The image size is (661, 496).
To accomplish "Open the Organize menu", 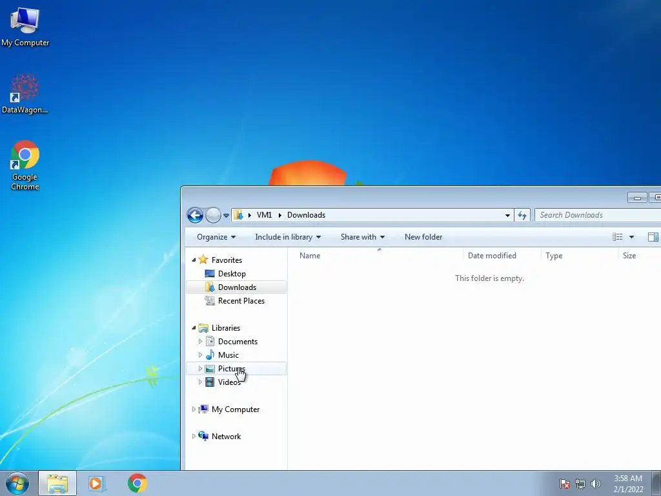I will click(x=216, y=237).
